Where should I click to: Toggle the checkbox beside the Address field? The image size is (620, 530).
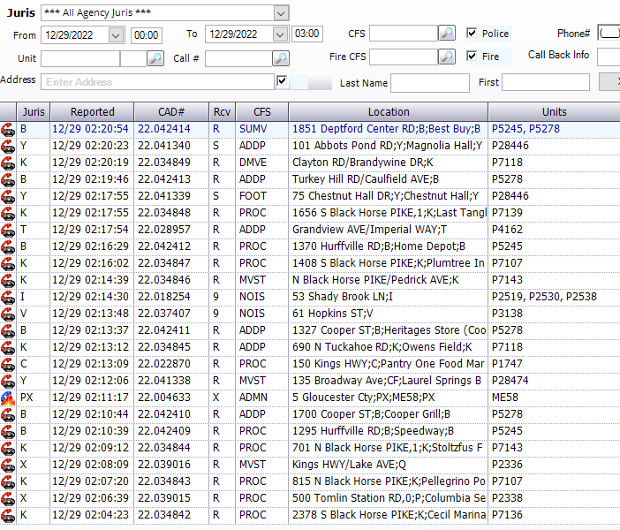coord(282,81)
